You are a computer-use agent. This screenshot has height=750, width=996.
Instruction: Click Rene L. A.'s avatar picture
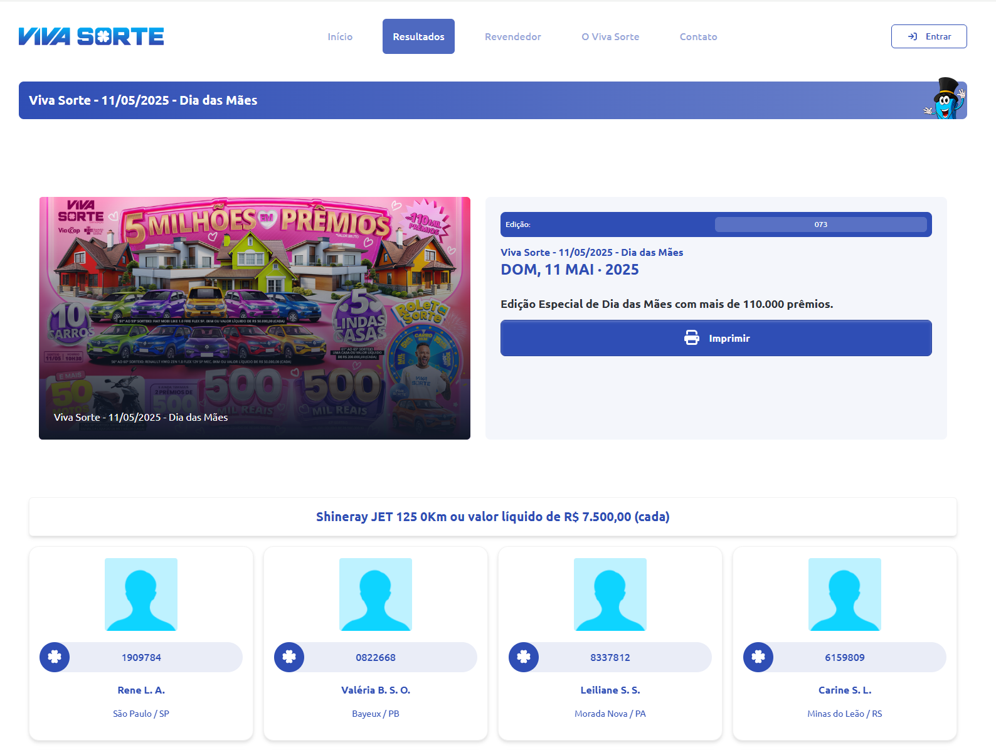141,594
